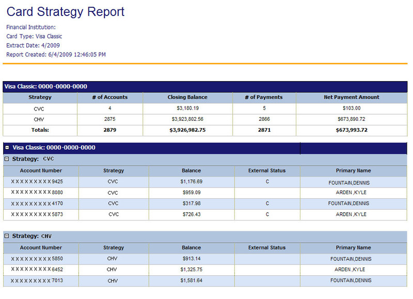Select the account number ending in 5850
Screen dimensions: 413x299
(x=37, y=259)
